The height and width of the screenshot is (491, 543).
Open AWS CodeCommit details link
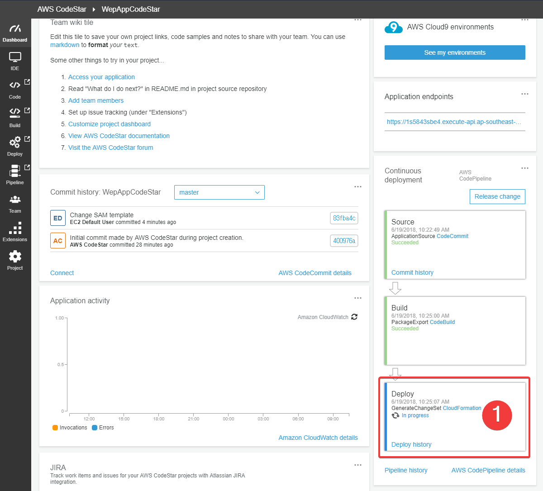pos(315,273)
